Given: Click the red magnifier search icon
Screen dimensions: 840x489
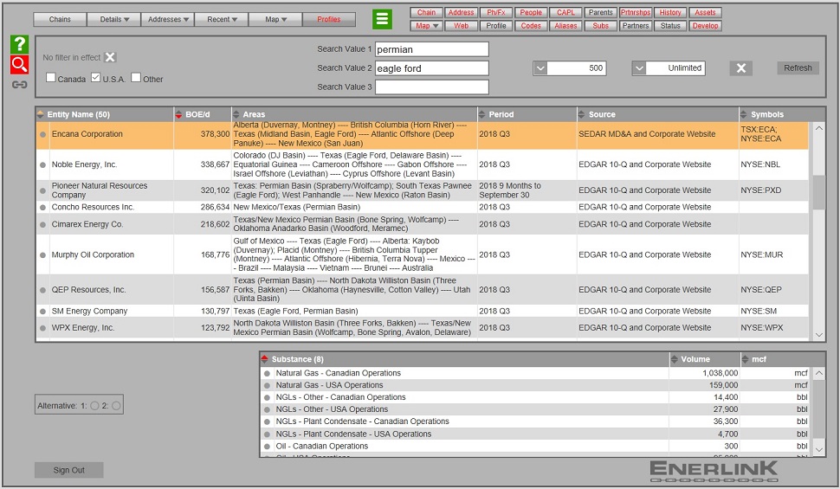Looking at the screenshot, I should tap(19, 65).
